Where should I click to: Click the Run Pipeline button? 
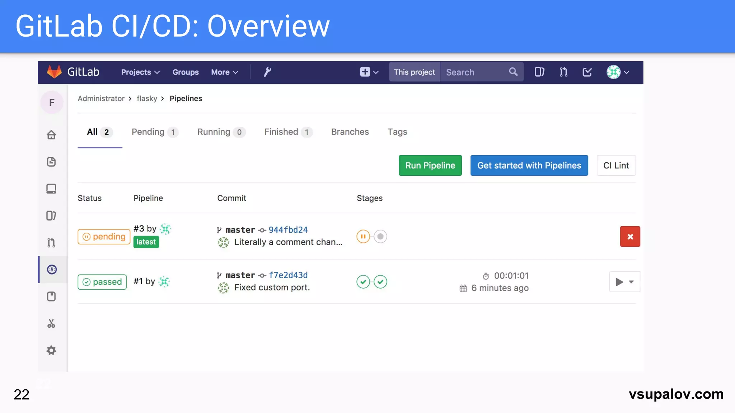[x=430, y=165]
